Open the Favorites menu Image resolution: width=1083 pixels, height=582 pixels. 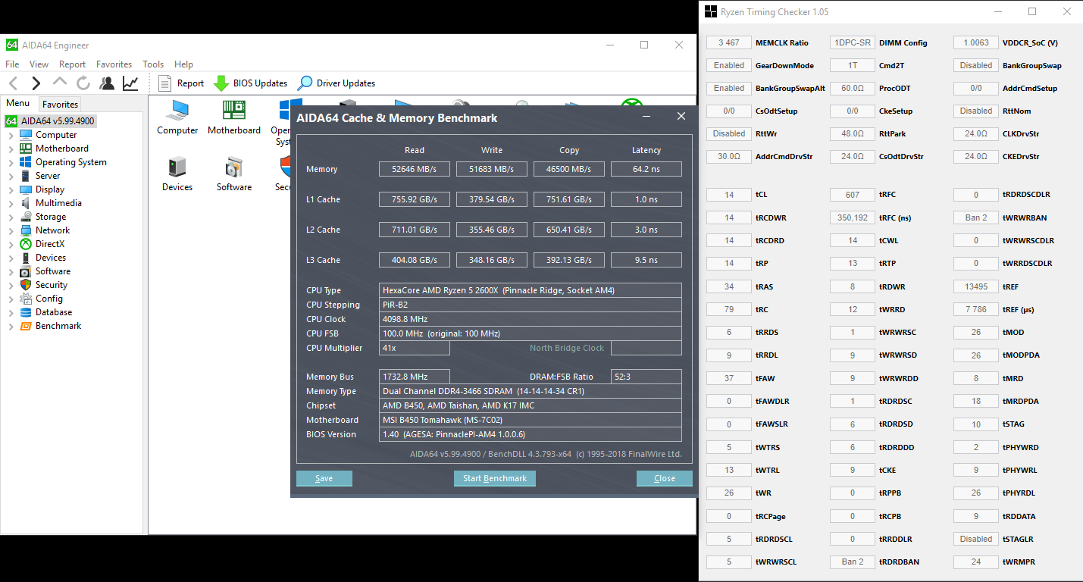pyautogui.click(x=114, y=64)
